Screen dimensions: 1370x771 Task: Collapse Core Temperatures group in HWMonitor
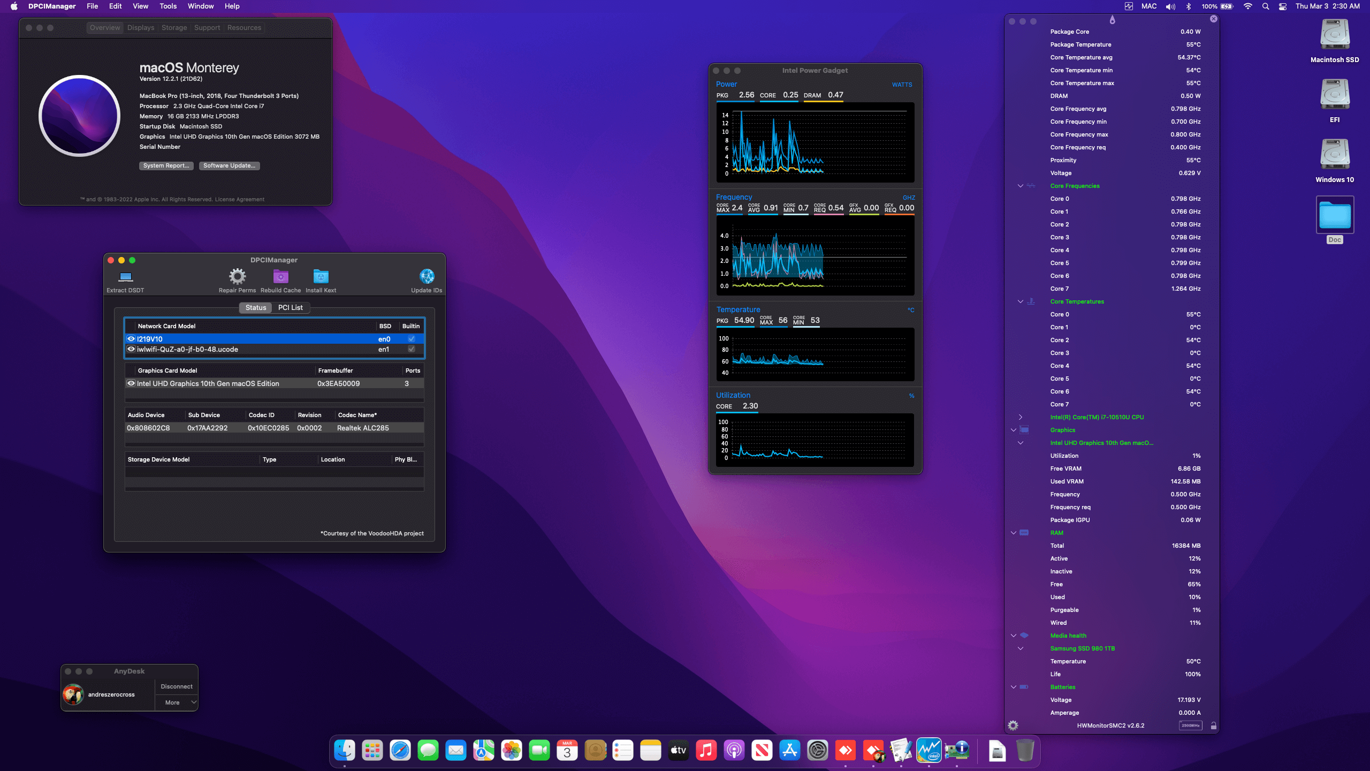(1020, 301)
